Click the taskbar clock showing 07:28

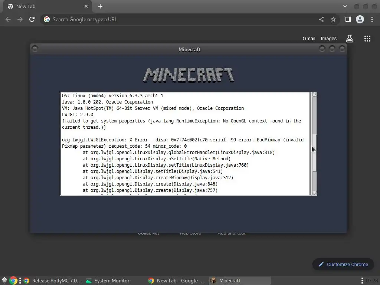click(x=372, y=281)
